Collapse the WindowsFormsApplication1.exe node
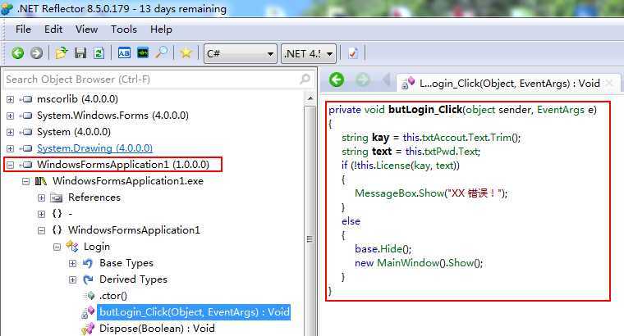The image size is (624, 336). (x=26, y=181)
